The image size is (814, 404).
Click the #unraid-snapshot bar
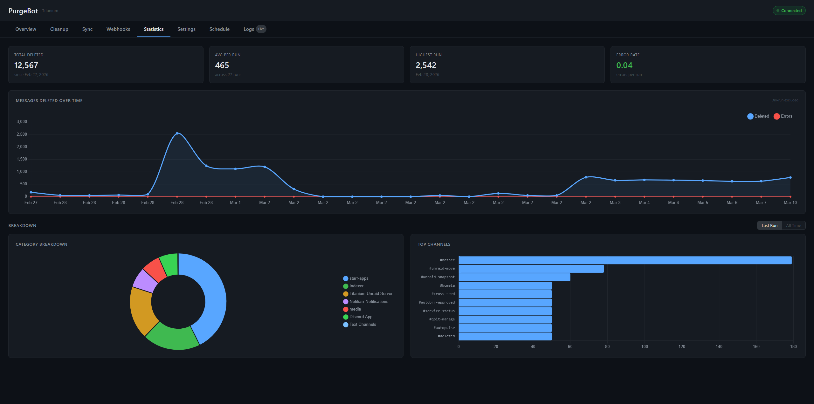coord(514,277)
